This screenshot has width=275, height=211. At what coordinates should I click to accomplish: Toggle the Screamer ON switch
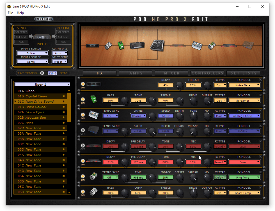(x=82, y=99)
